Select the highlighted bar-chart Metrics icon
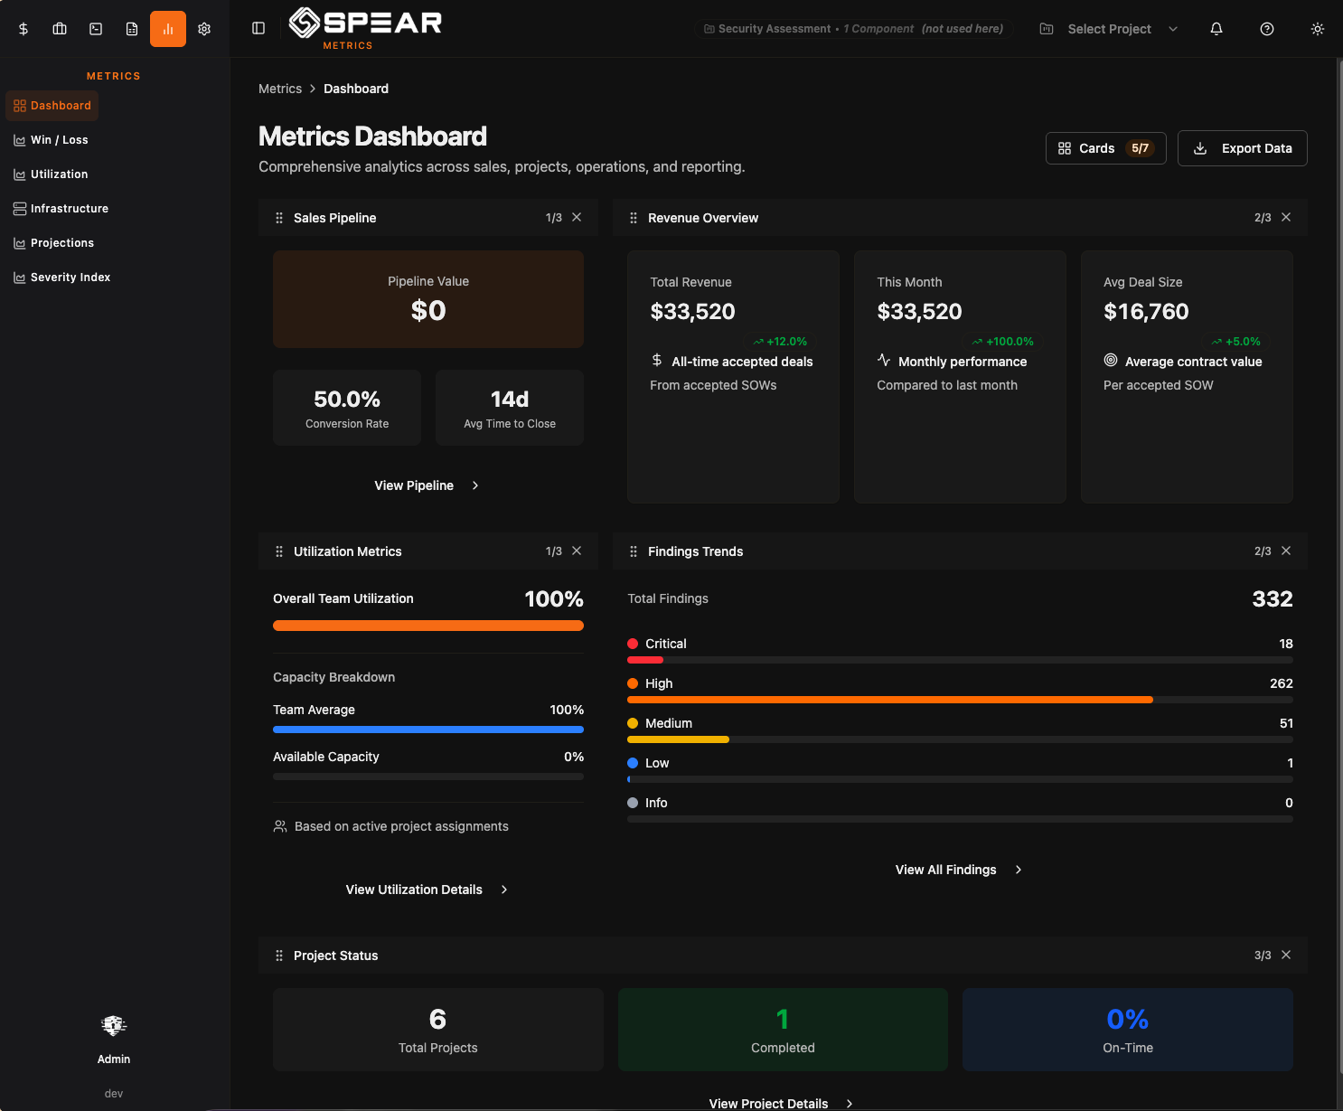Screen dimensions: 1343x1111 [x=168, y=28]
